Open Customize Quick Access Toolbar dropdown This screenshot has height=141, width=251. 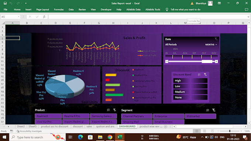(x=26, y=3)
